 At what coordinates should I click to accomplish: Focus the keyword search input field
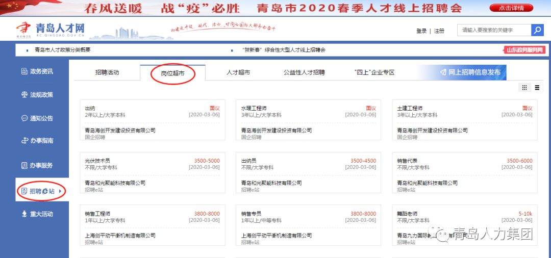coord(493,30)
